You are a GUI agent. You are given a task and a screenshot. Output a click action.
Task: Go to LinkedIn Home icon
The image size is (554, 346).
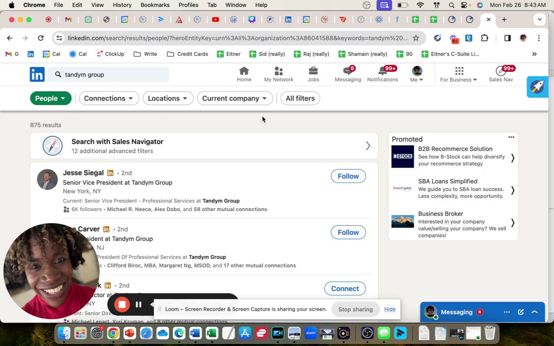(244, 71)
